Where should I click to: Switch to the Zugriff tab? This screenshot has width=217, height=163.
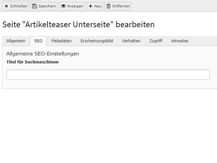click(x=156, y=41)
